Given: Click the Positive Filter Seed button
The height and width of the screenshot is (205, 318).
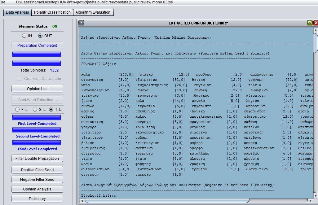Looking at the screenshot, I should (37, 170).
